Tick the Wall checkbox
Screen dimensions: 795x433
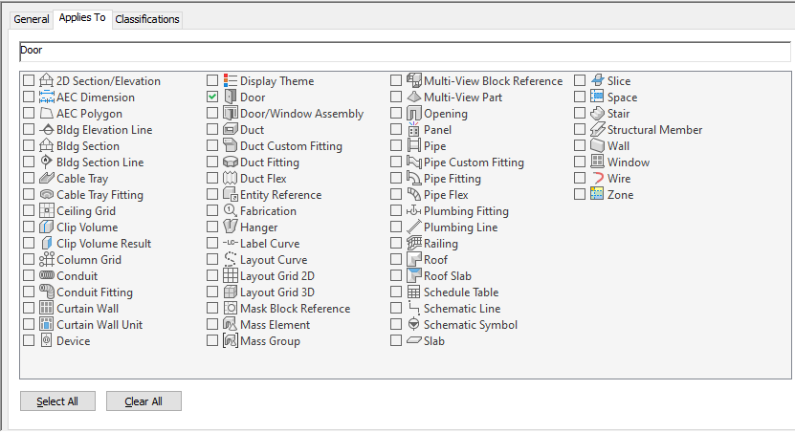tap(580, 146)
